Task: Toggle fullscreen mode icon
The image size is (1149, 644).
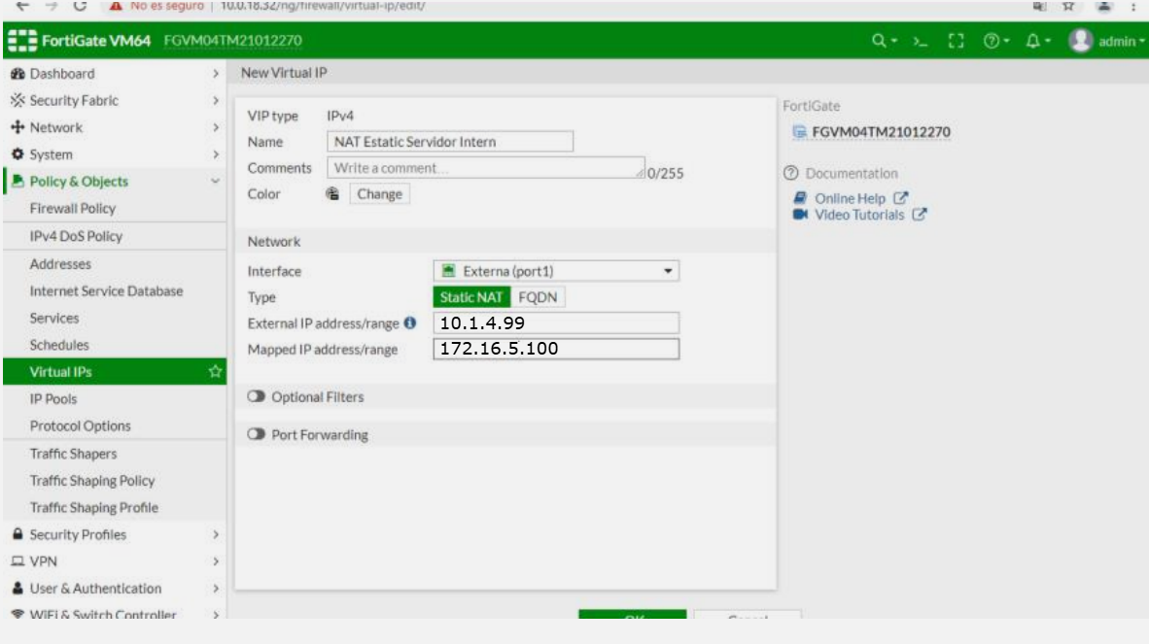Action: (957, 41)
